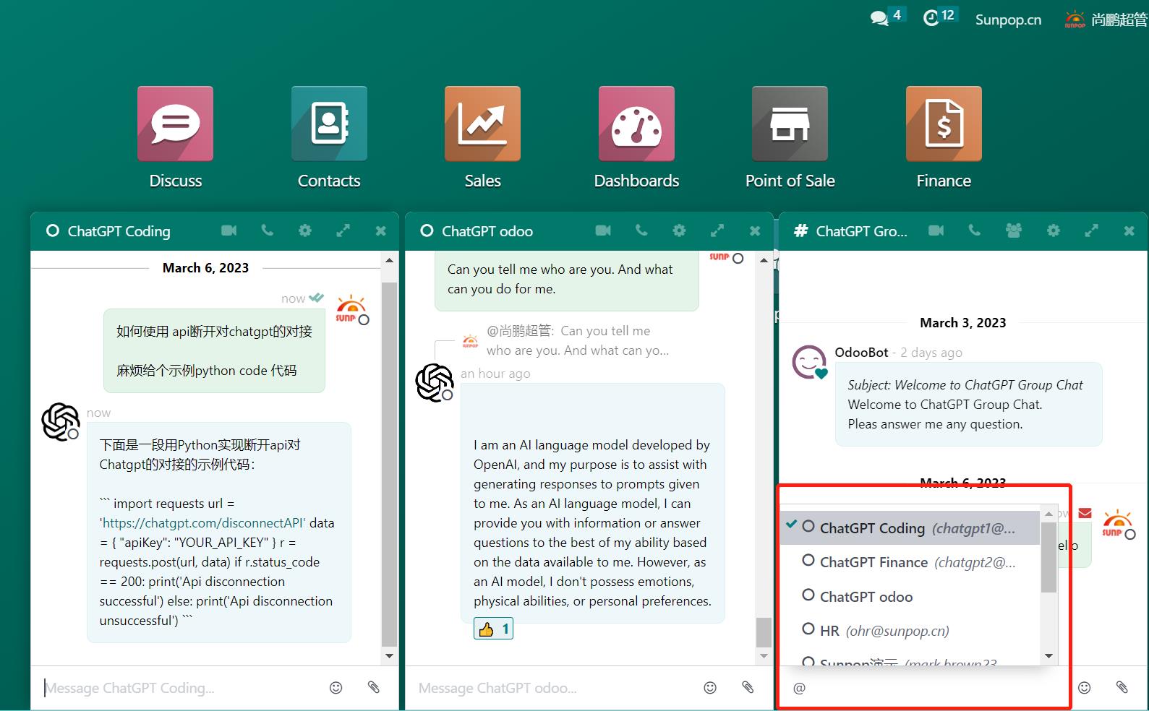
Task: Click the Message ChatGPT Coding input field
Action: point(181,688)
